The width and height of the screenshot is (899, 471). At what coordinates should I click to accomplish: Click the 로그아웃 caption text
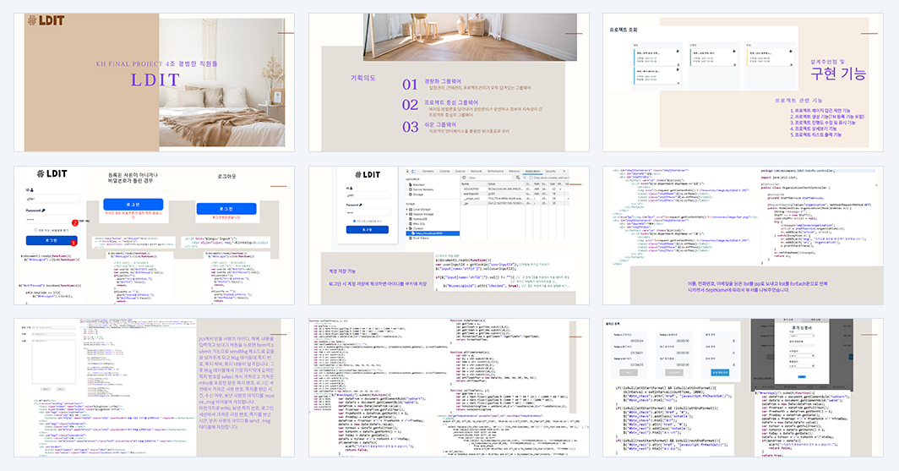point(226,177)
